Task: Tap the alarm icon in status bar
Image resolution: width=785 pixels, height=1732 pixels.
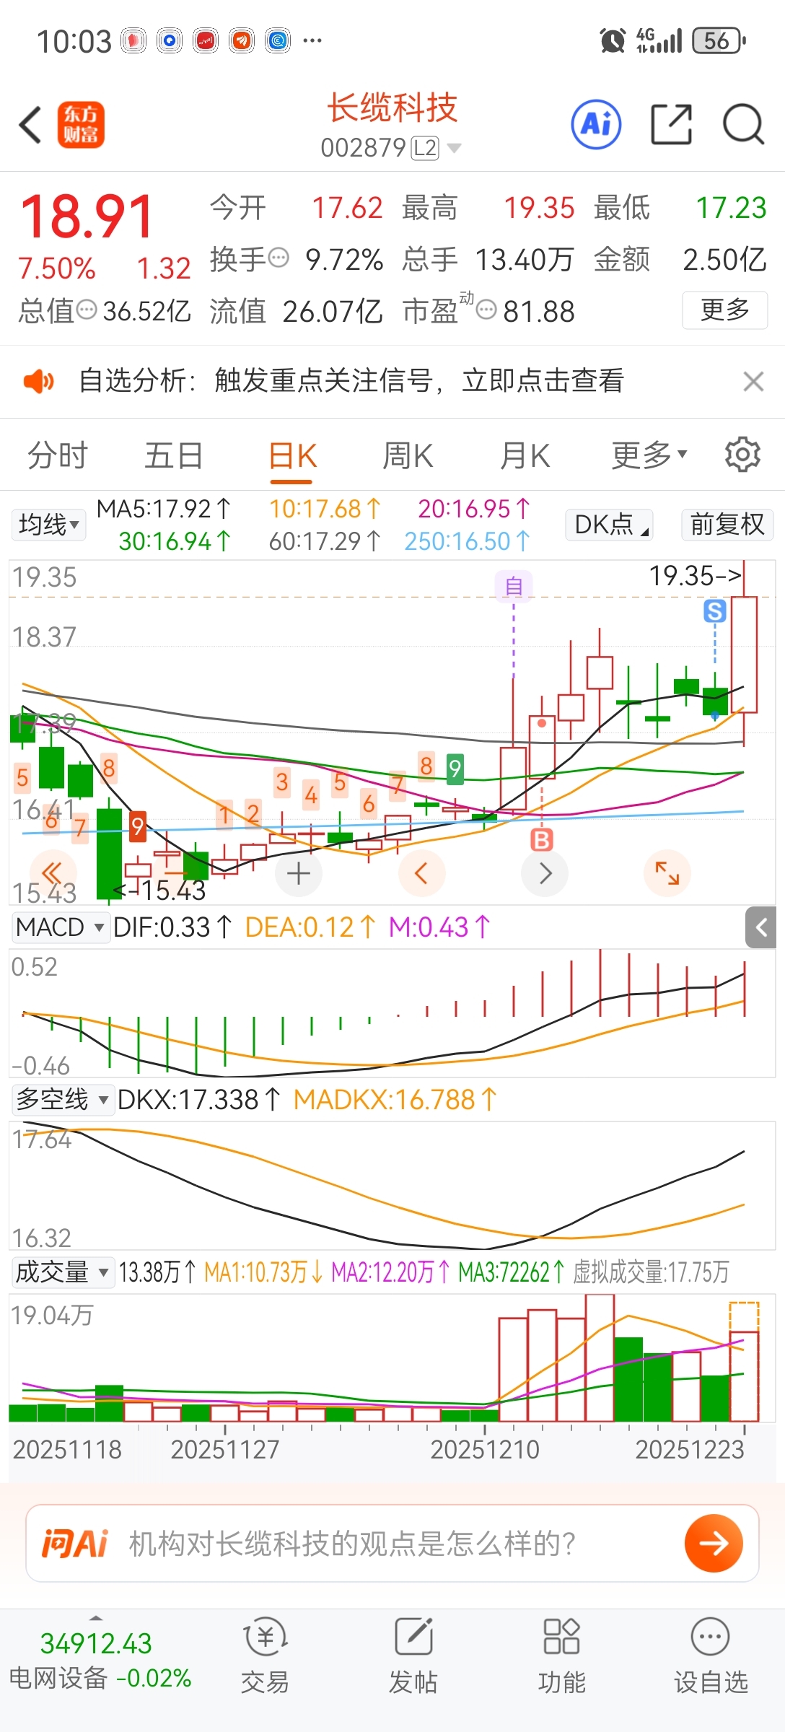Action: pos(613,40)
